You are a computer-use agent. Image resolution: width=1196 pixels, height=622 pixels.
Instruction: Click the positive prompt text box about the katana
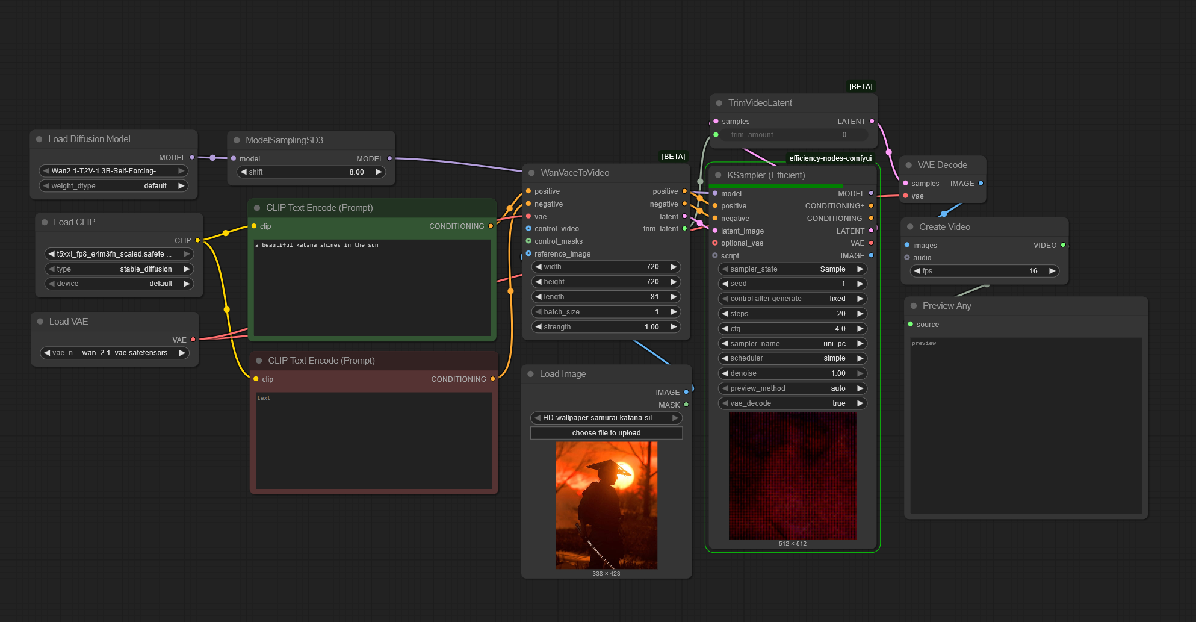pos(372,287)
